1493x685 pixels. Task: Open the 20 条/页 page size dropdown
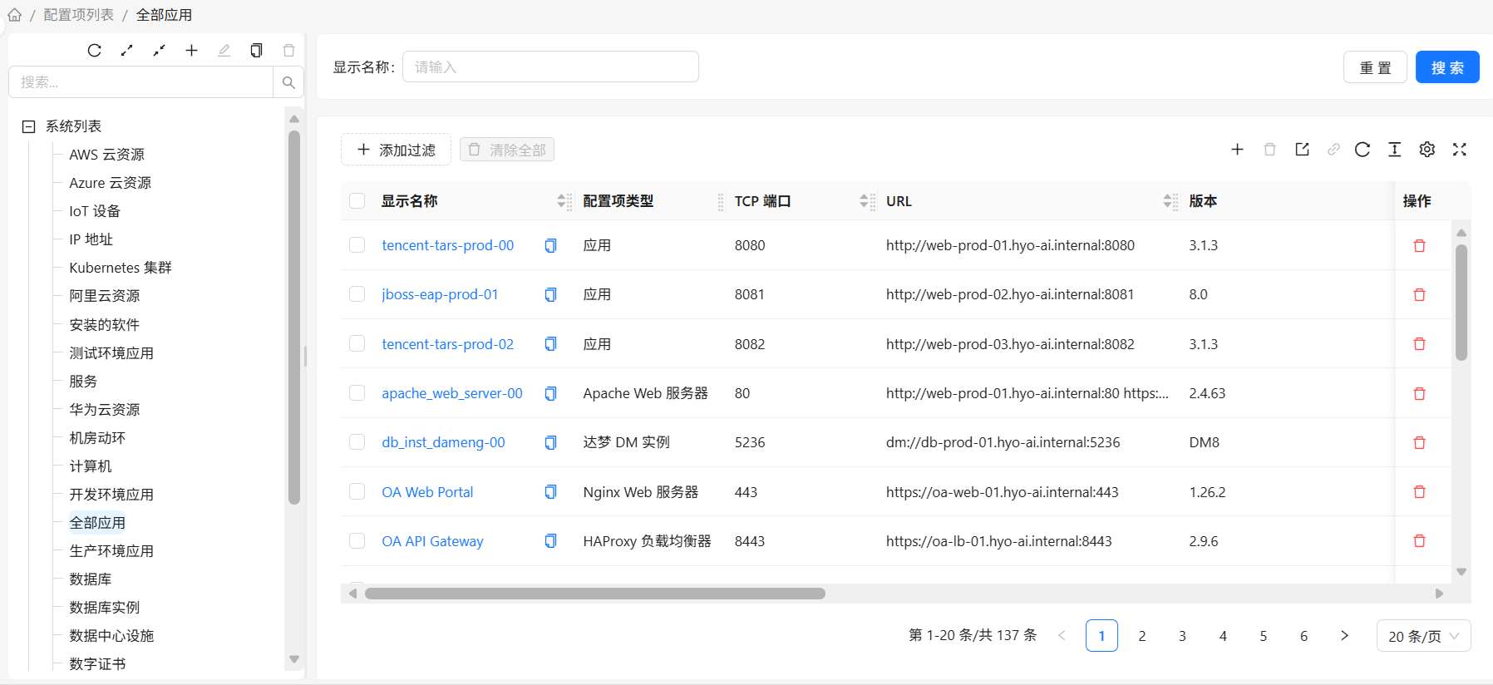[1423, 636]
